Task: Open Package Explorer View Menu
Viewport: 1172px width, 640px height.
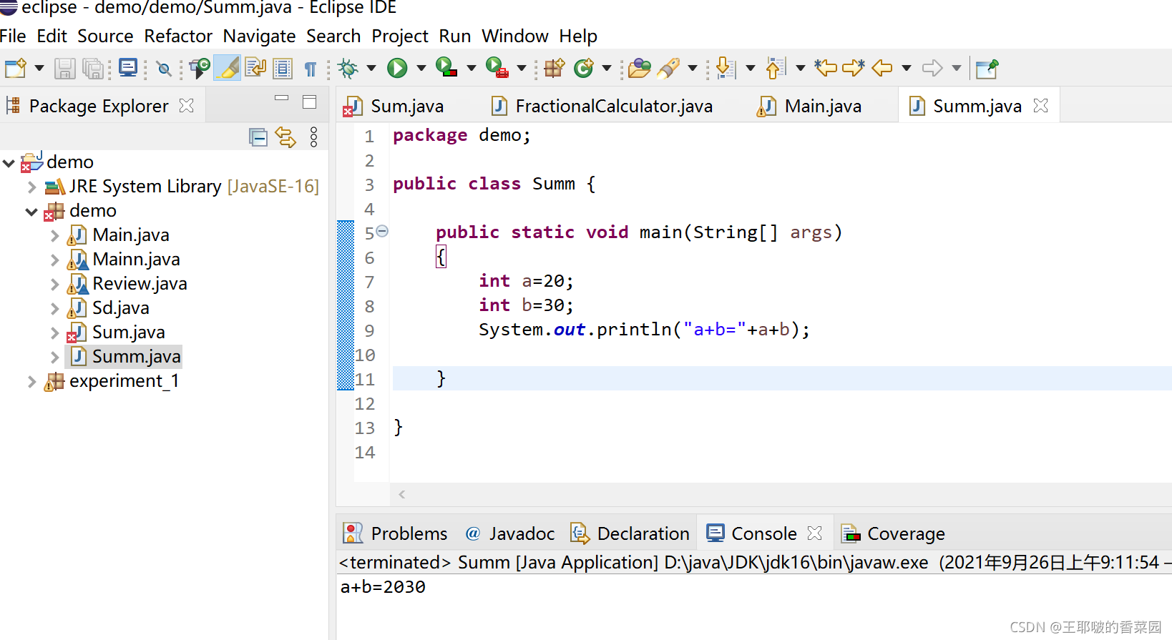Action: tap(313, 137)
